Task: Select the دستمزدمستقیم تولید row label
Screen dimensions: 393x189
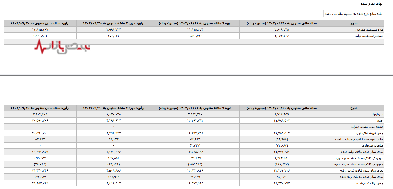Action: click(x=369, y=36)
